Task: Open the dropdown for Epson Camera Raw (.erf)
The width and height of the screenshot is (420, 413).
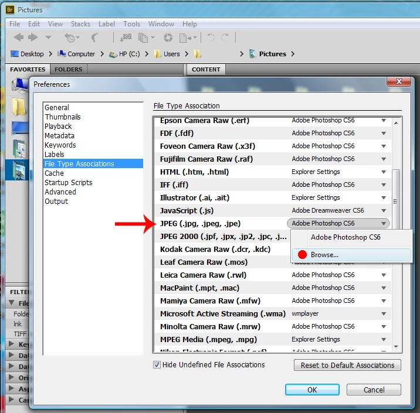Action: coord(384,121)
